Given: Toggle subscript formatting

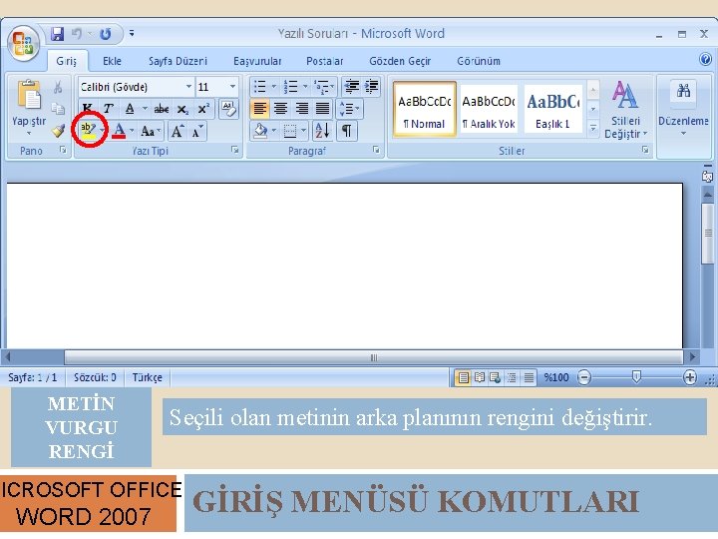Looking at the screenshot, I should coord(182,109).
